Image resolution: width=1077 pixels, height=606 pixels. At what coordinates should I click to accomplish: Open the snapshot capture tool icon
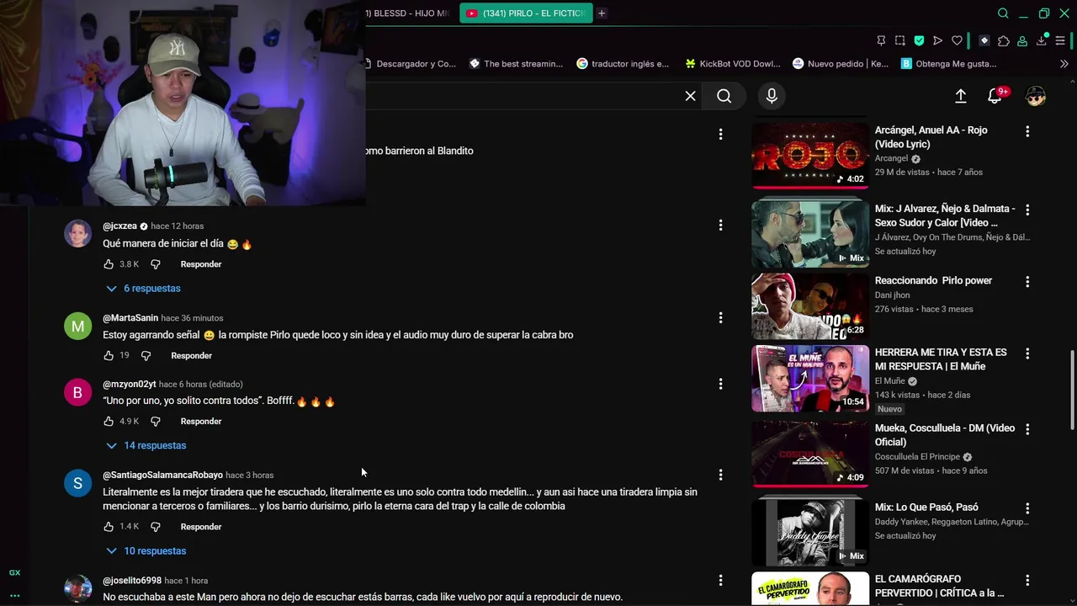[x=900, y=40]
